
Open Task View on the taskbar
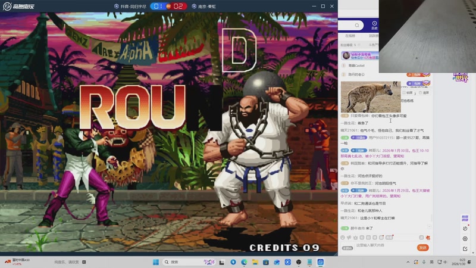tap(222, 262)
